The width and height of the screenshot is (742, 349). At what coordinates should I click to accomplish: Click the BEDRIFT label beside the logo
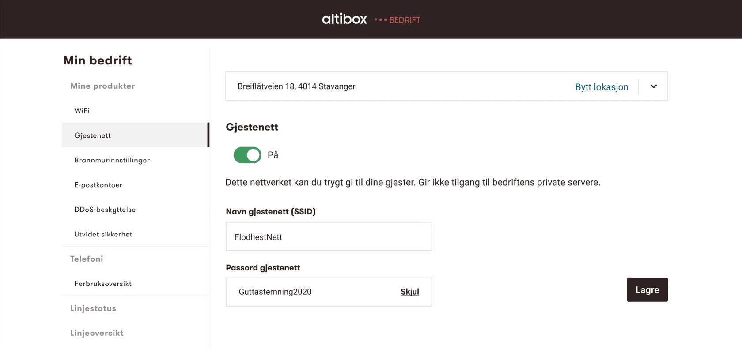pos(405,20)
